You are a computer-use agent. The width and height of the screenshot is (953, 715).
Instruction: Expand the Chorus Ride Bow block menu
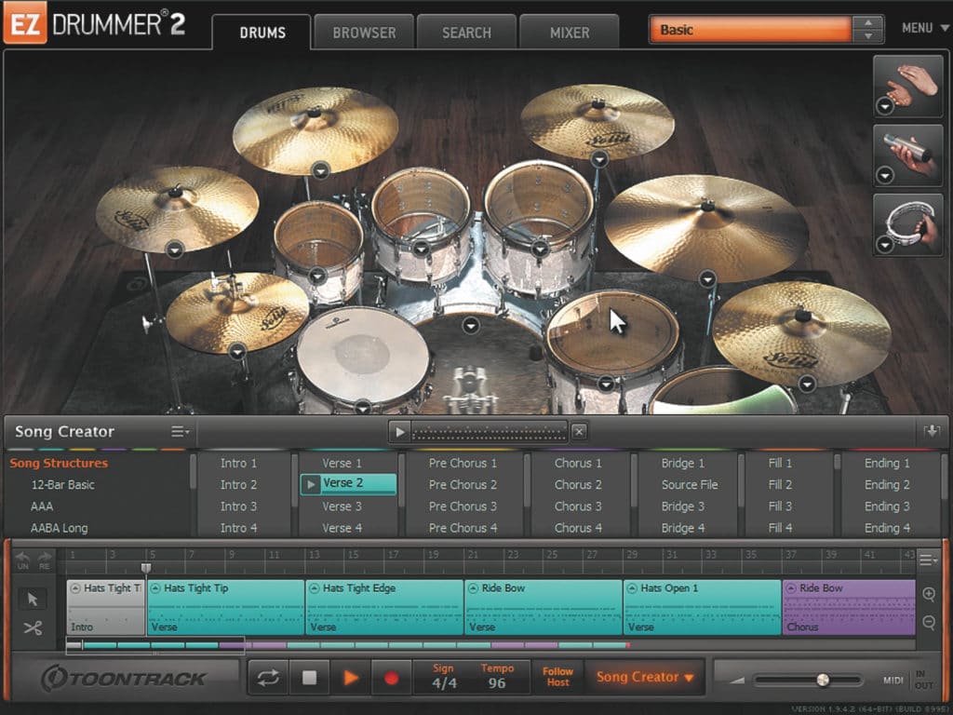point(791,588)
